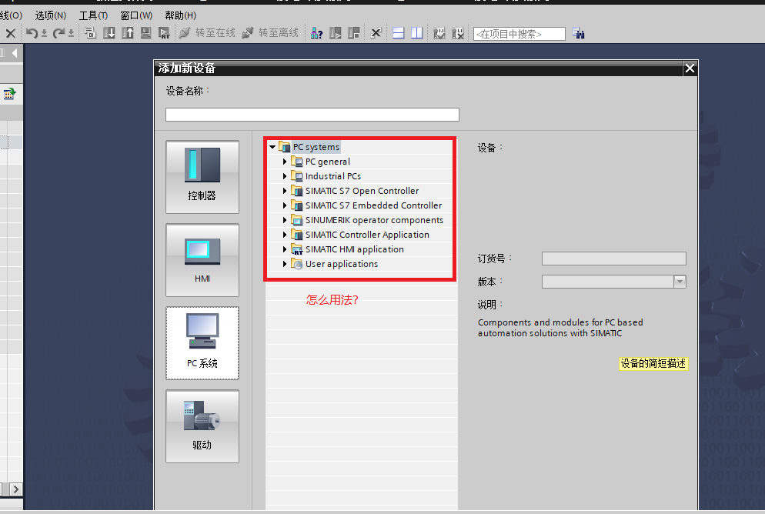
Task: Open the 窗口(W) menu
Action: [x=136, y=15]
